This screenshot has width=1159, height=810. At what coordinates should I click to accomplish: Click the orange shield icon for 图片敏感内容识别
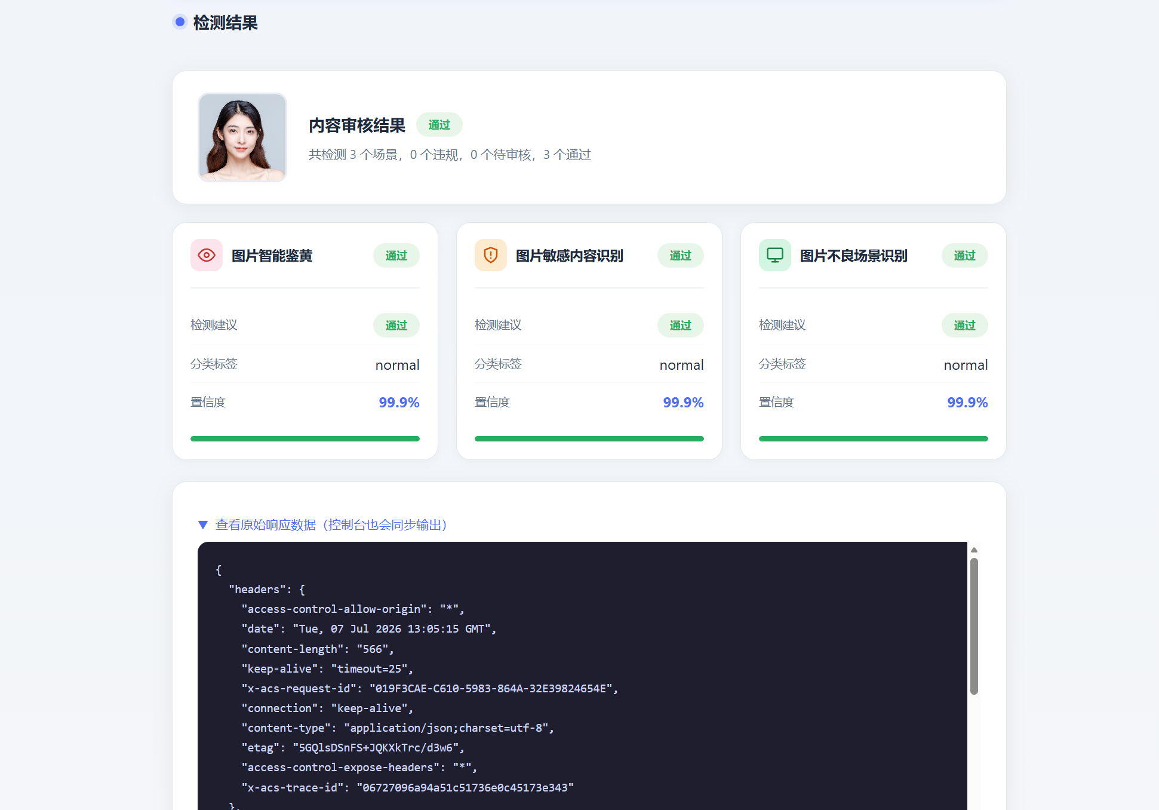pos(491,255)
